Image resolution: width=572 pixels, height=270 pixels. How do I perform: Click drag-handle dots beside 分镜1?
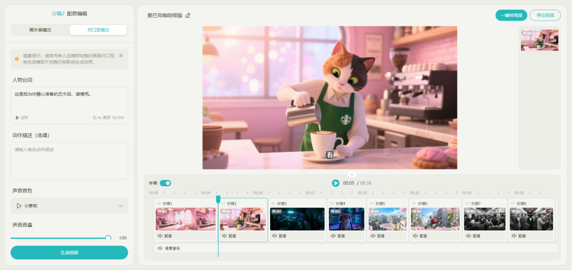click(159, 204)
